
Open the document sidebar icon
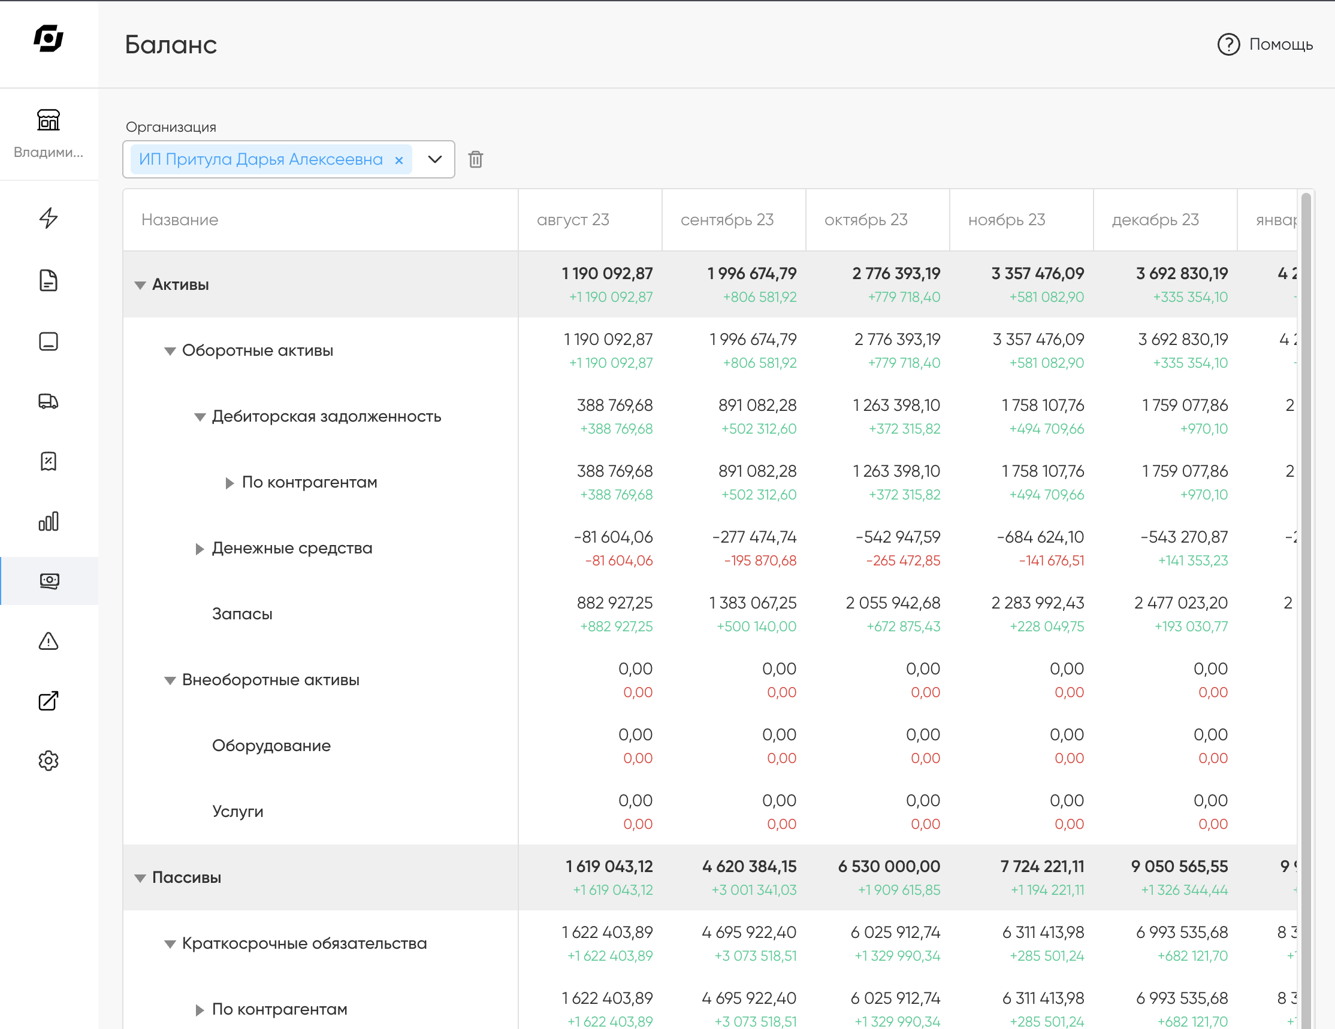tap(49, 280)
